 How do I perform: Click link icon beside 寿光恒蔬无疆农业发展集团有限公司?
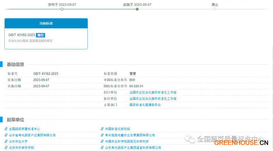click(102, 135)
